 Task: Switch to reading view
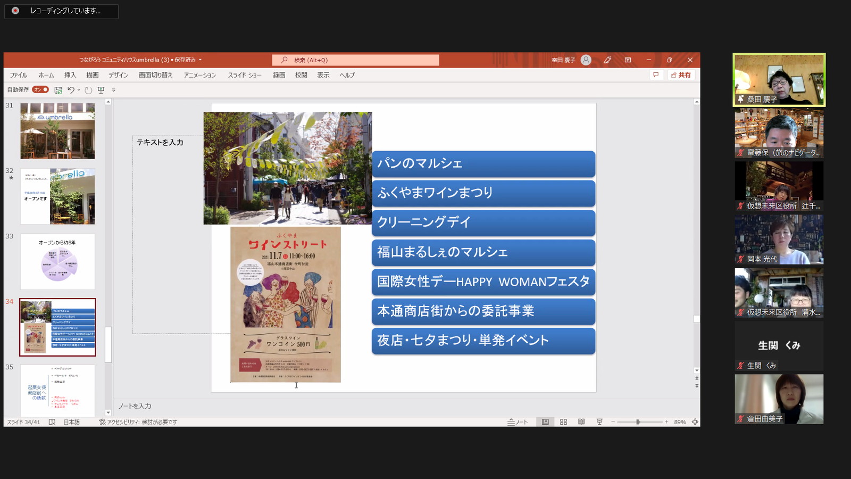pyautogui.click(x=581, y=422)
